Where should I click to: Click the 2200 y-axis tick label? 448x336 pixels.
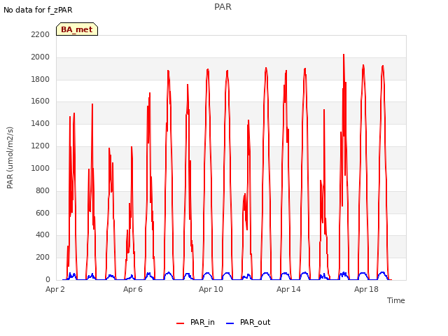point(41,34)
